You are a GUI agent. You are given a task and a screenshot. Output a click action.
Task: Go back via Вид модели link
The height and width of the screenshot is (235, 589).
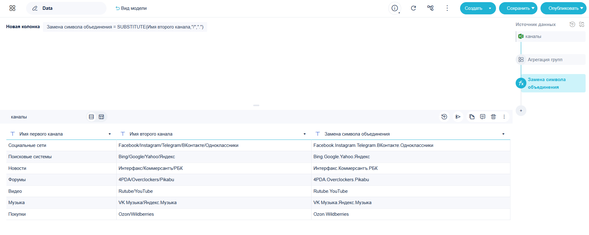(x=131, y=8)
